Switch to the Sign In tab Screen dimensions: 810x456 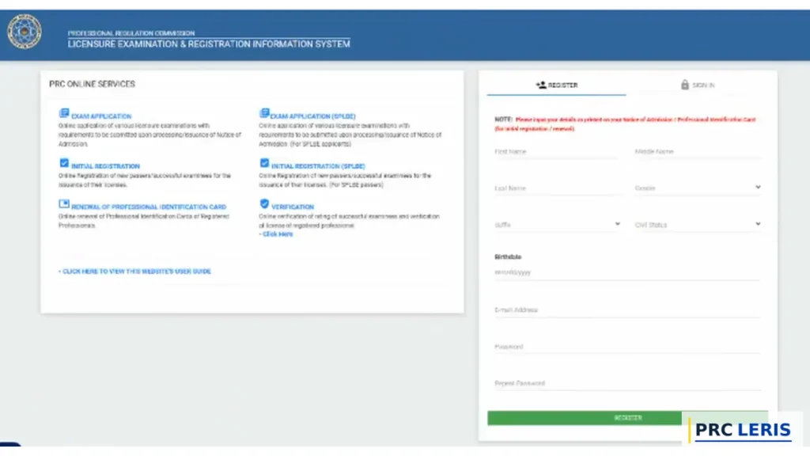[698, 85]
